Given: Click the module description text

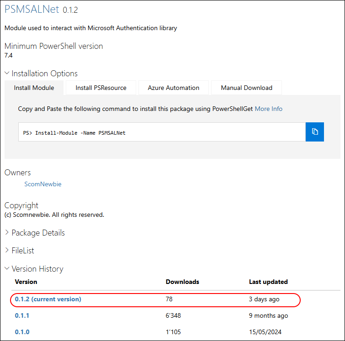Looking at the screenshot, I should (90, 28).
